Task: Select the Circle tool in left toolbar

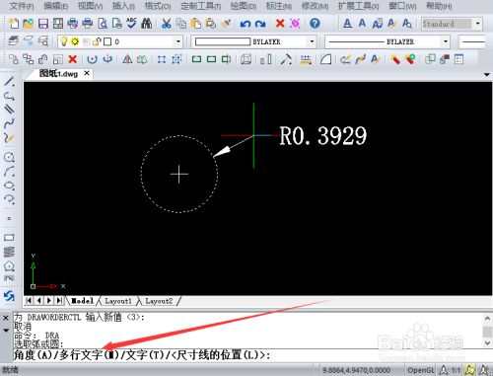Action: tap(9, 157)
